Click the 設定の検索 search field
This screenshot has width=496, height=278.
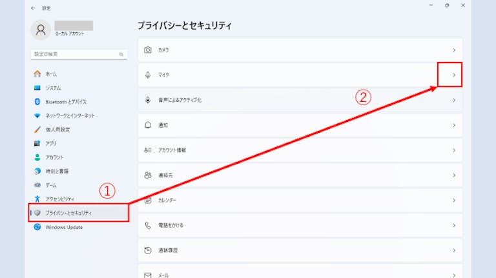[79, 54]
